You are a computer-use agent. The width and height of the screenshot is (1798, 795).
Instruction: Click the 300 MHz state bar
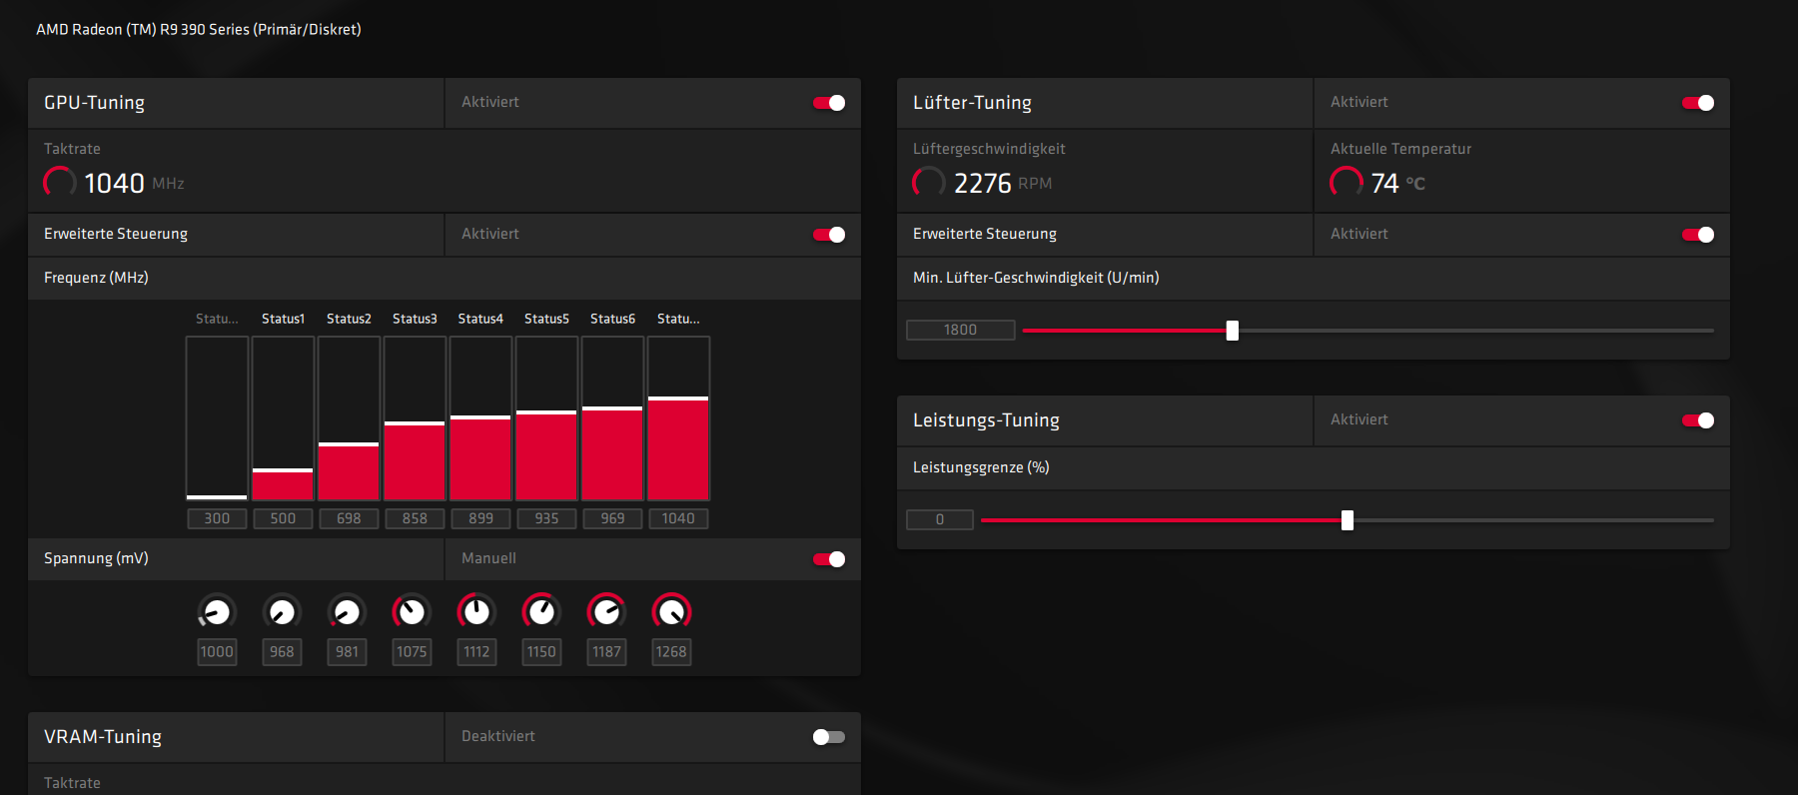[x=217, y=418]
